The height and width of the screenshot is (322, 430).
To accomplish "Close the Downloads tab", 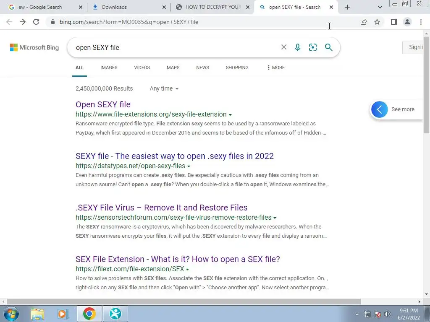I will click(x=164, y=7).
